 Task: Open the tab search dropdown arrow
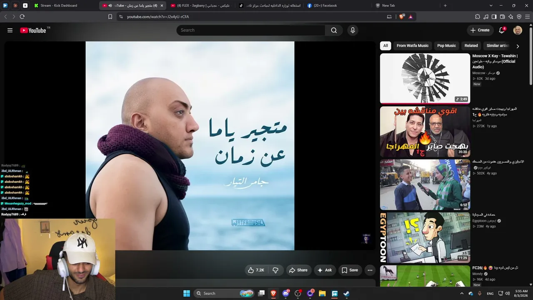click(491, 5)
